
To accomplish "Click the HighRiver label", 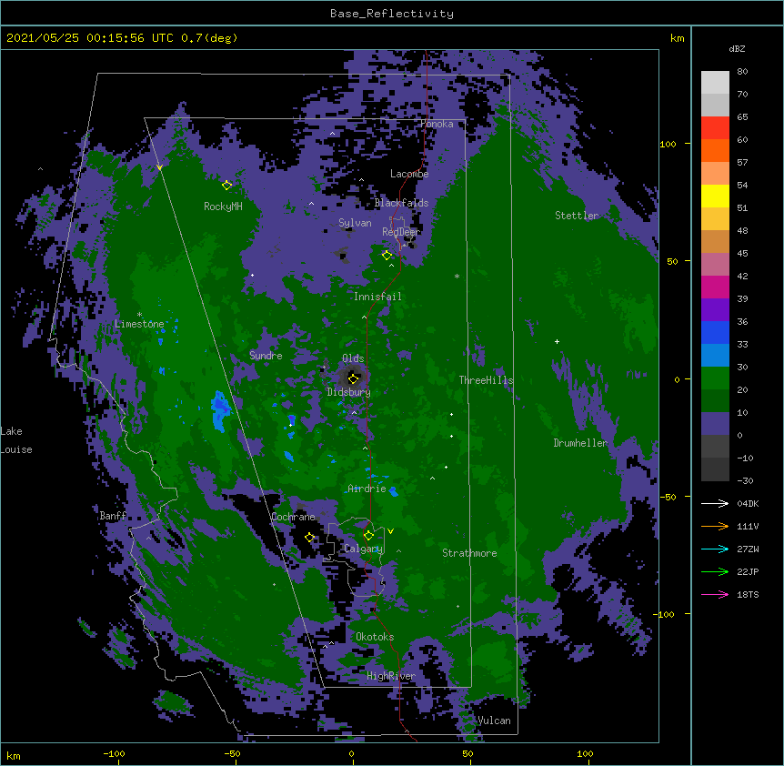I will pos(391,676).
